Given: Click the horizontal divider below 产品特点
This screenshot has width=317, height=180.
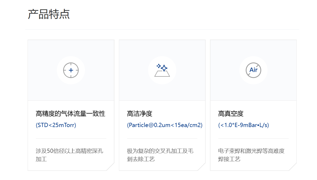Looking at the screenshot, I should click(162, 29).
